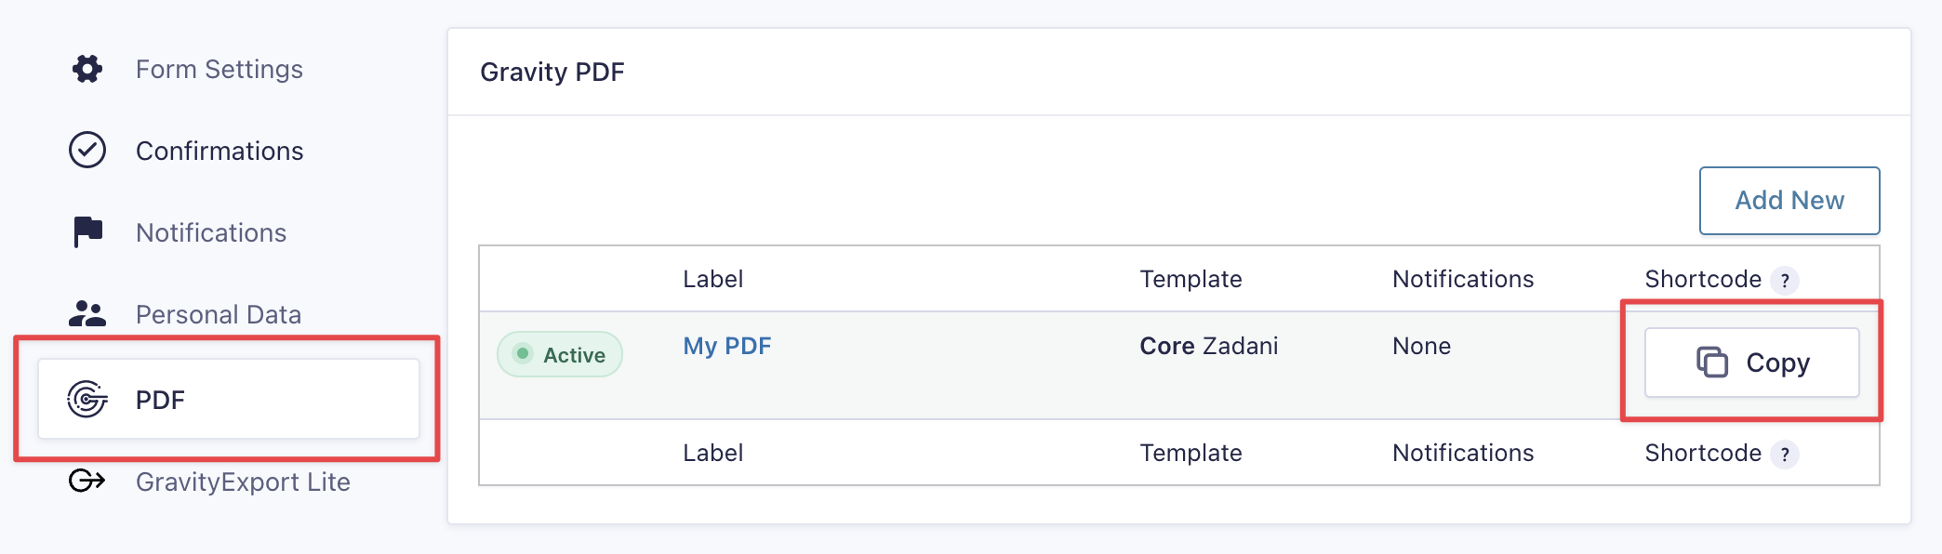
Task: Click the GravityExport Lite arrow icon
Action: pos(86,481)
